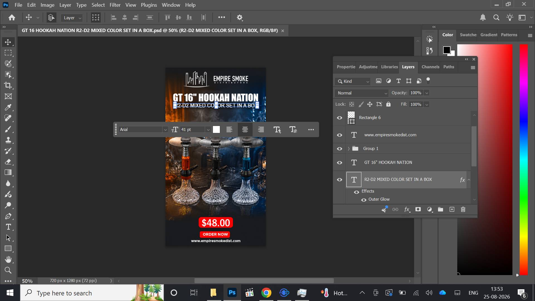Select the Crop tool
Screen dimensions: 535x301
[8, 85]
